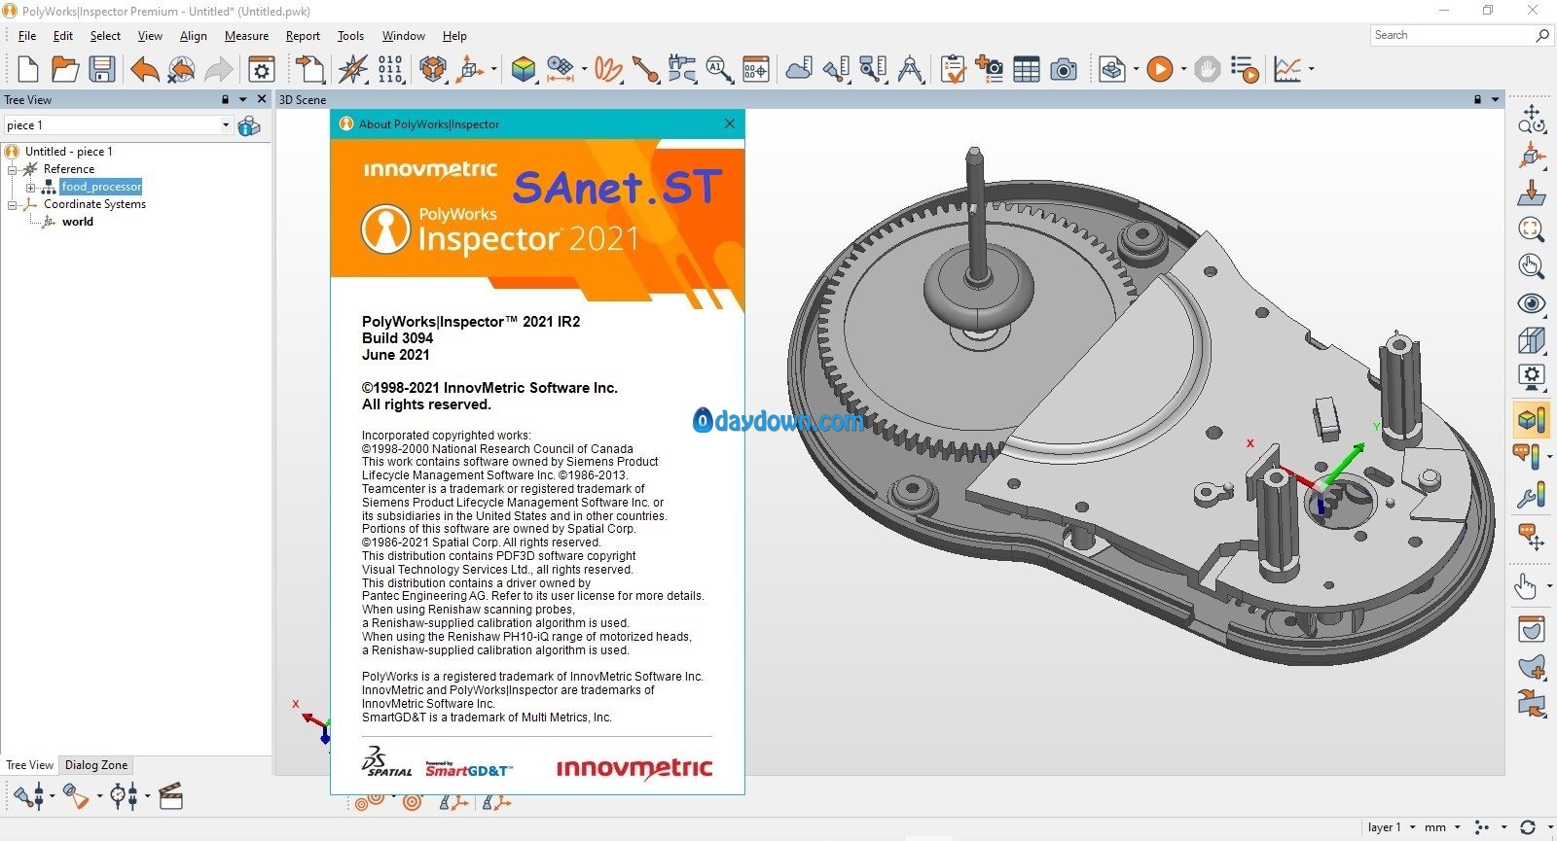The height and width of the screenshot is (841, 1557).
Task: Open the table report icon
Action: (1026, 69)
